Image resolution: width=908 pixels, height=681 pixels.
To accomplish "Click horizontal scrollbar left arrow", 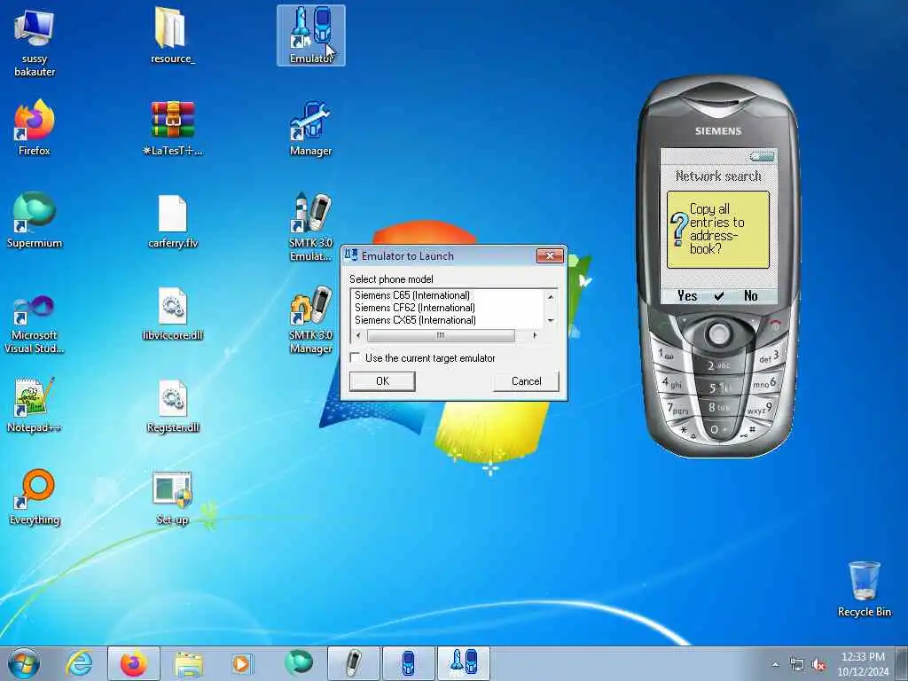I will pyautogui.click(x=358, y=335).
